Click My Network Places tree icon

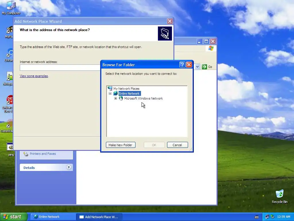[x=110, y=88]
